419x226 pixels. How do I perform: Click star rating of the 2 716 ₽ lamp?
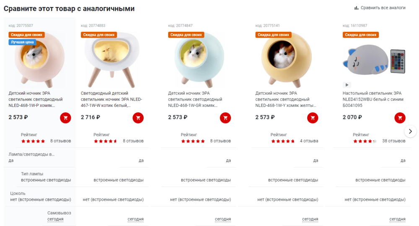pos(105,141)
